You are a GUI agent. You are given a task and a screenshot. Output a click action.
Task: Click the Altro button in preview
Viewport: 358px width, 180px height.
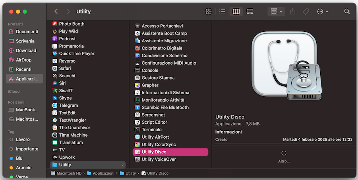[x=284, y=157]
